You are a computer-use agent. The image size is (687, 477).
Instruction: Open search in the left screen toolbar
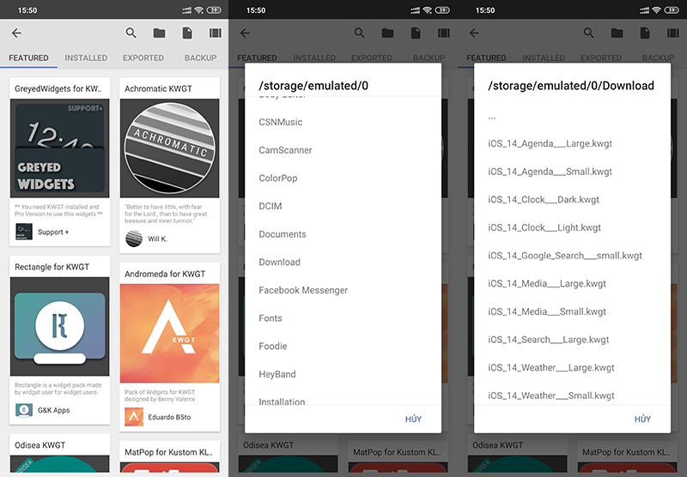point(131,33)
